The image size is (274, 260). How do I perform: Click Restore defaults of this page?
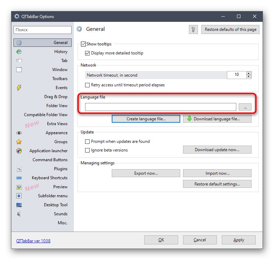coord(230,29)
